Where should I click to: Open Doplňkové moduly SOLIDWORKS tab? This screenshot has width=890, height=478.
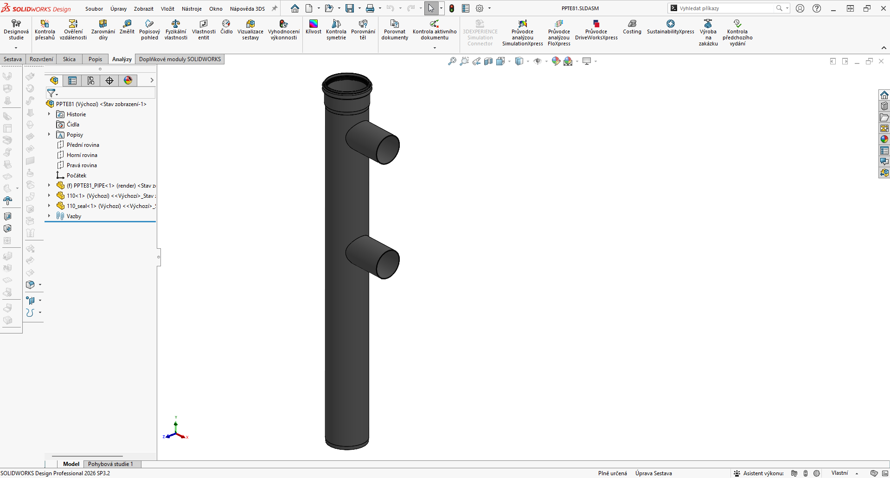180,59
